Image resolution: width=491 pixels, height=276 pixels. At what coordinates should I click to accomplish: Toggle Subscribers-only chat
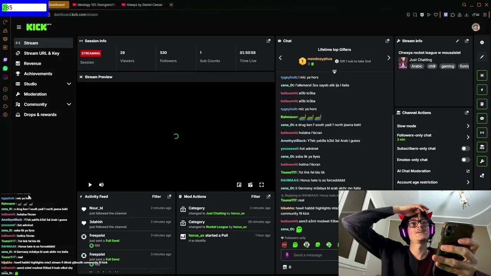(465, 148)
